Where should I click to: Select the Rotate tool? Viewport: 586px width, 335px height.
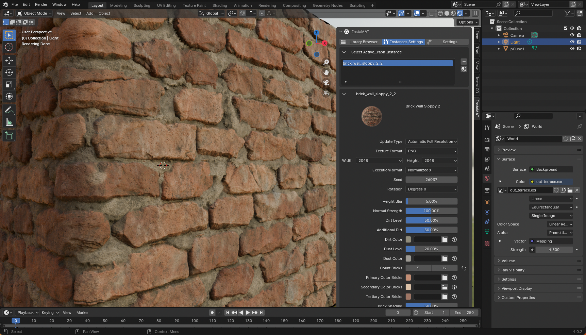click(x=9, y=72)
